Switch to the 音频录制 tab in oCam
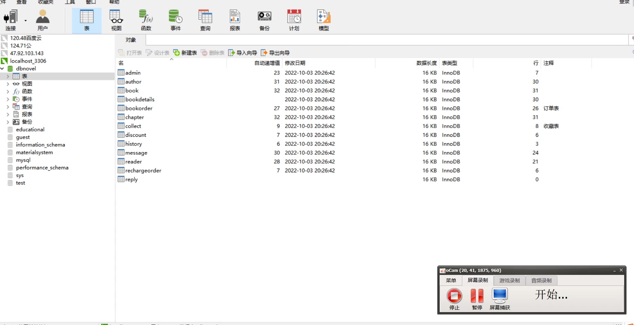 point(541,280)
